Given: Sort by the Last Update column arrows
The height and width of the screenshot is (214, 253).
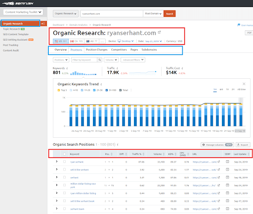Looking at the screenshot, I should point(249,154).
